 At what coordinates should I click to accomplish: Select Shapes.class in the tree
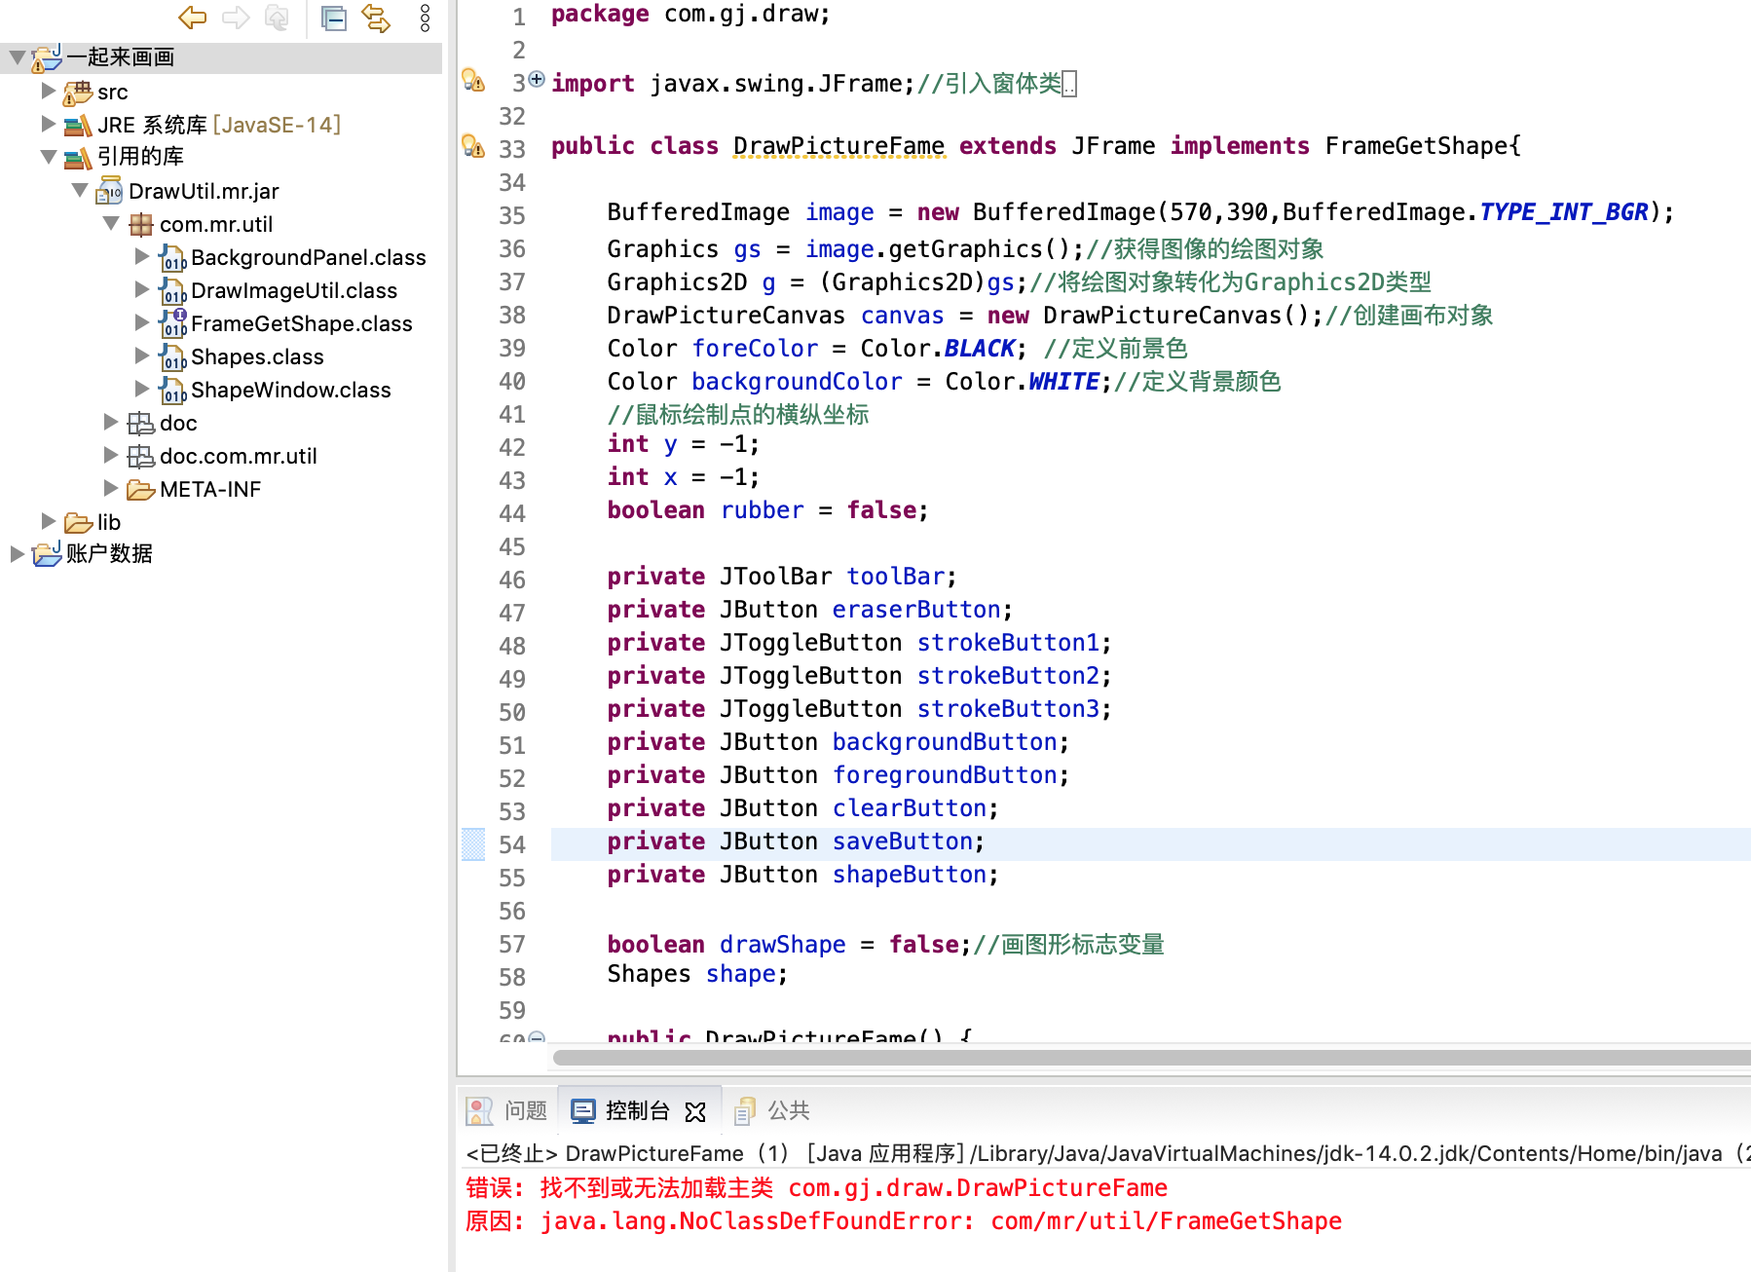pyautogui.click(x=257, y=356)
